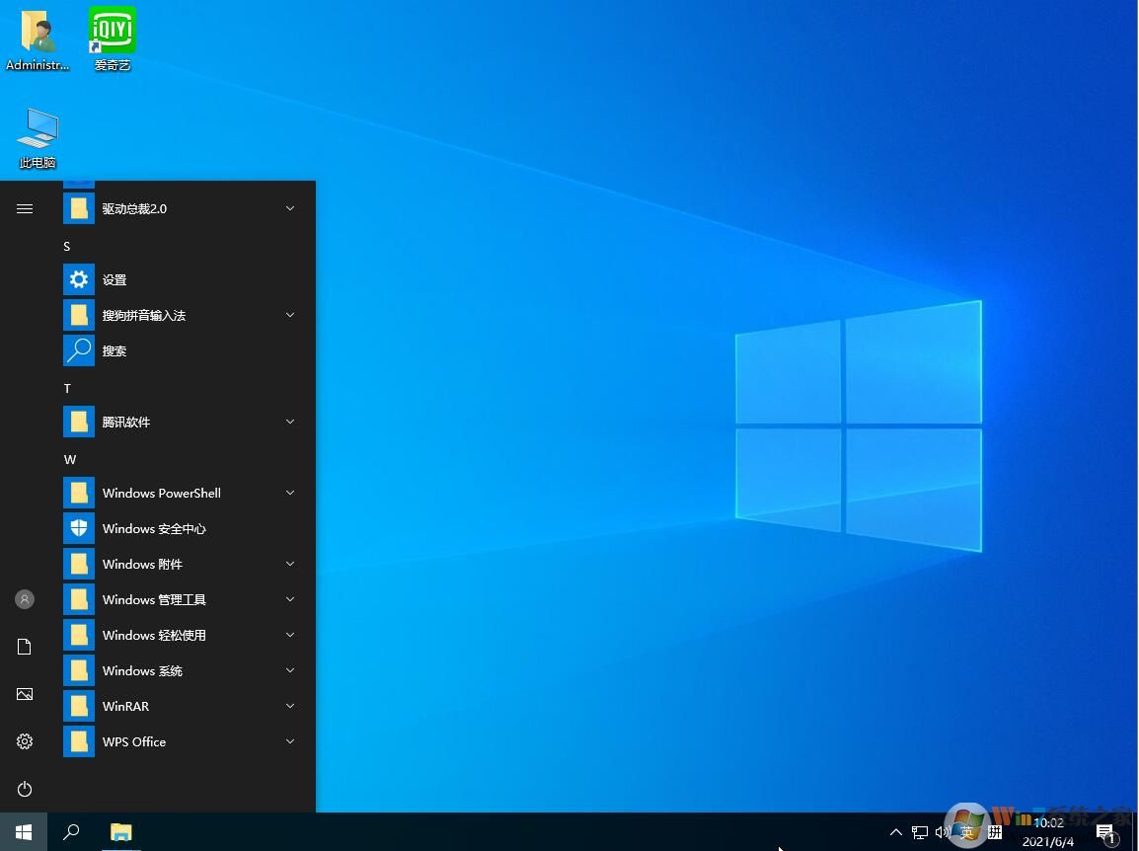Click the network status icon in tray
Image resolution: width=1139 pixels, height=851 pixels.
tap(919, 832)
